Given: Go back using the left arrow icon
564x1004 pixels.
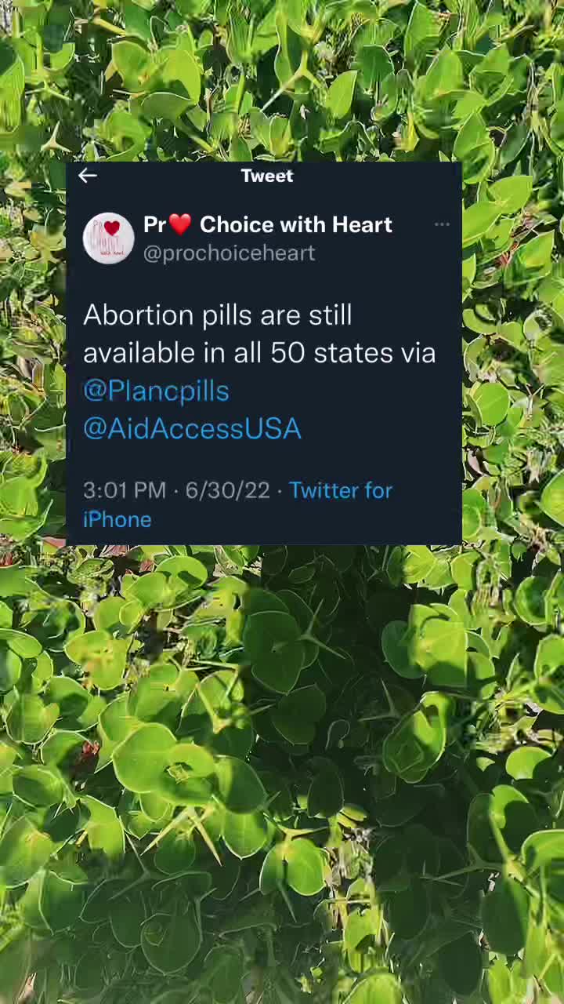Looking at the screenshot, I should (x=88, y=176).
